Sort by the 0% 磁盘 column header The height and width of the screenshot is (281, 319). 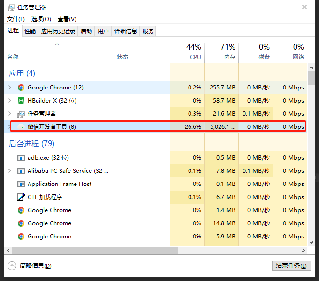tap(256, 52)
